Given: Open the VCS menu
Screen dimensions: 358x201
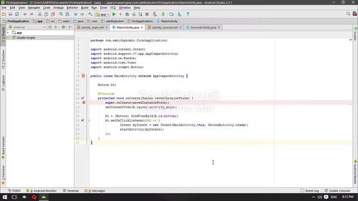Looking at the screenshot, I should (113, 7).
